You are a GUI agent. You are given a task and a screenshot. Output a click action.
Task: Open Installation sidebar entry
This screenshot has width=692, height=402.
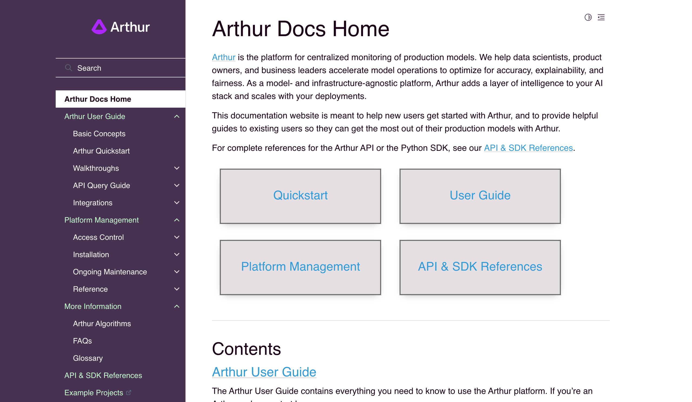(x=91, y=255)
